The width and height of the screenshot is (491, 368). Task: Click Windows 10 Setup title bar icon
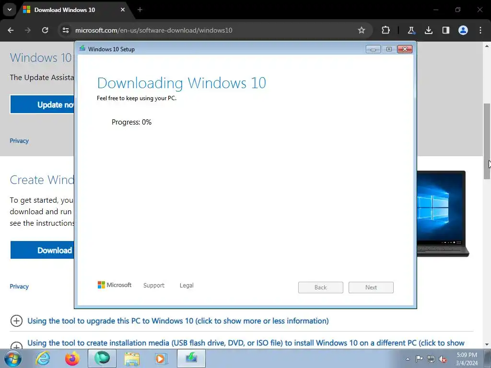click(82, 48)
